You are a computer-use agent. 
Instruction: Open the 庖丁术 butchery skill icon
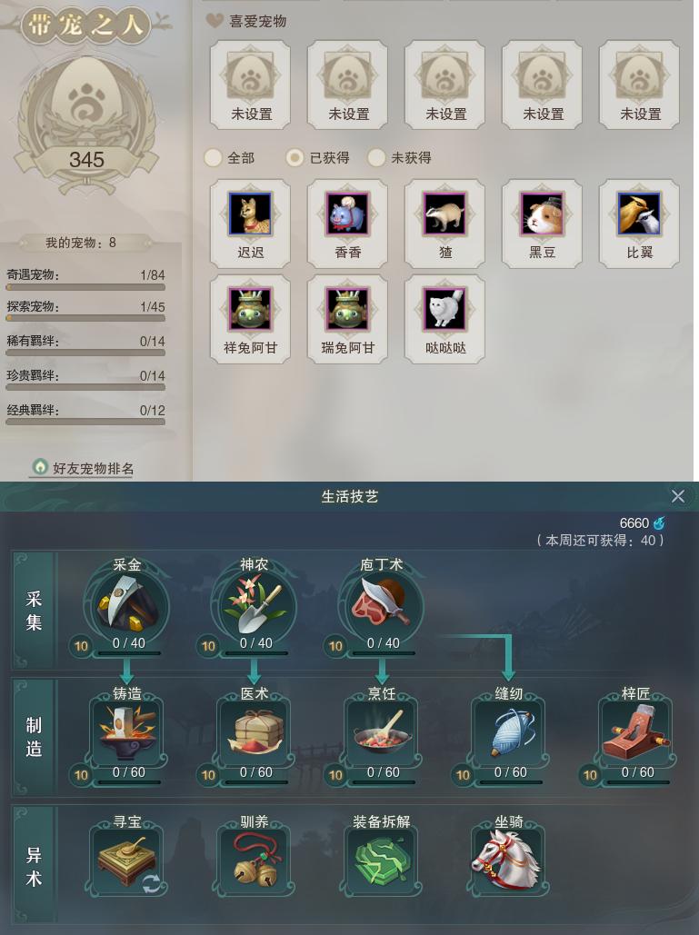tap(382, 606)
